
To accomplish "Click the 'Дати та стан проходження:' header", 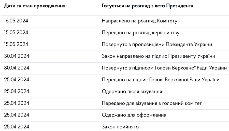I will (35, 6).
